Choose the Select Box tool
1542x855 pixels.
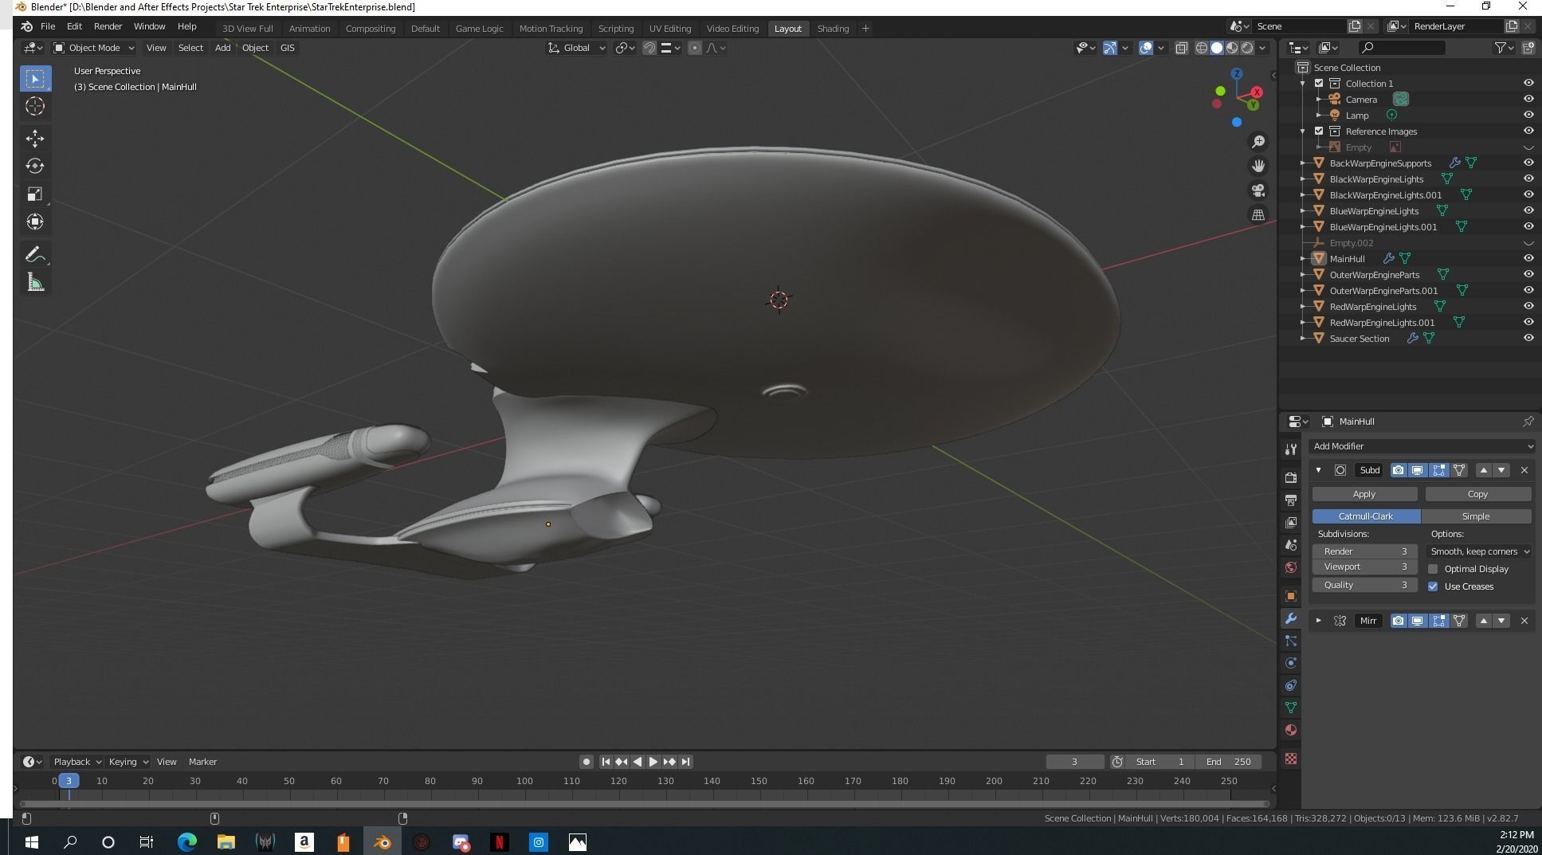(x=35, y=78)
